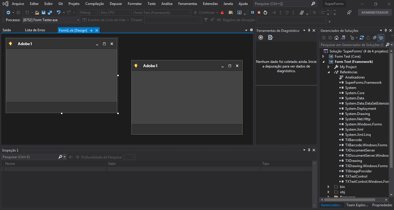
Task: Click the ADMINISTRADOR button
Action: click(x=375, y=12)
